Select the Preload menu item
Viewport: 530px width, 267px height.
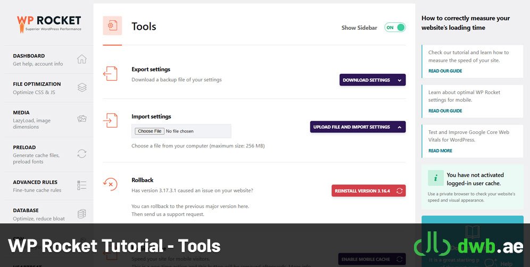click(49, 154)
